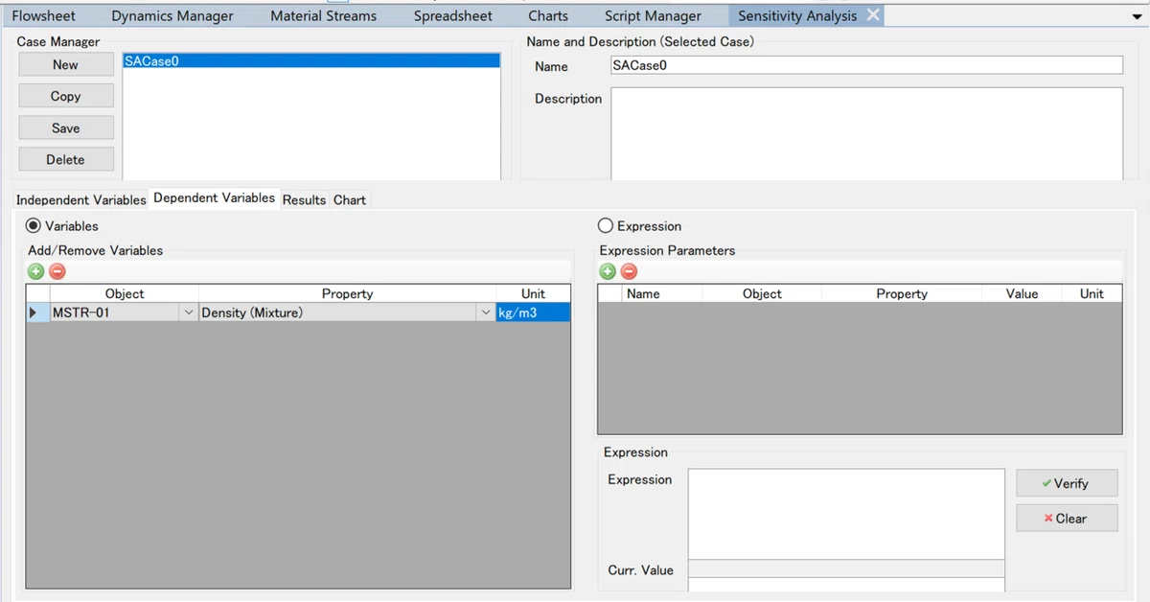Open the tab list overflow arrow
The image size is (1150, 602).
1138,16
